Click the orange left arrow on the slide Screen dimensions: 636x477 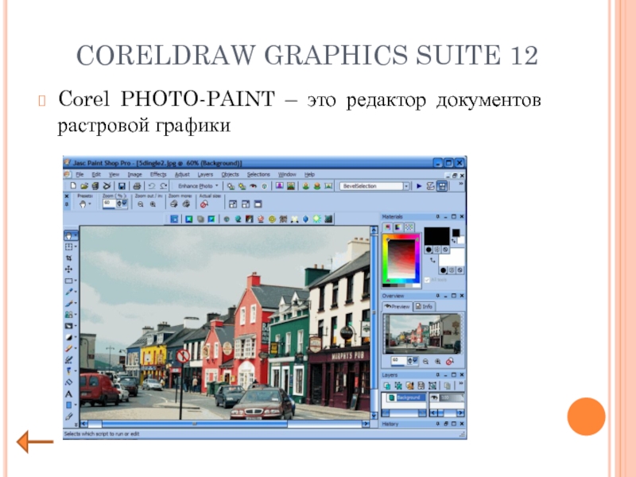point(35,441)
